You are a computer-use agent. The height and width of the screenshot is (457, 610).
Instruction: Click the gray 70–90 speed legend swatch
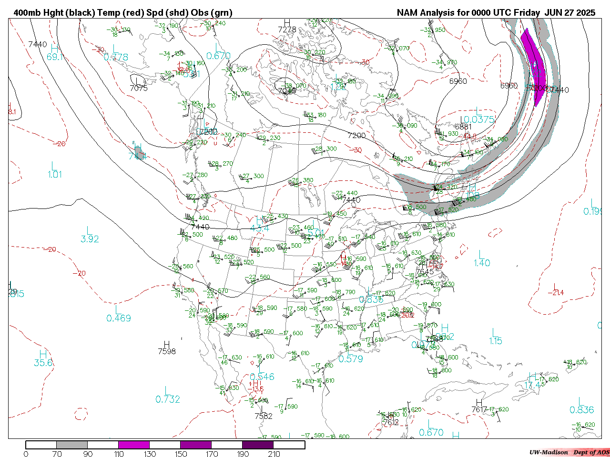72,445
